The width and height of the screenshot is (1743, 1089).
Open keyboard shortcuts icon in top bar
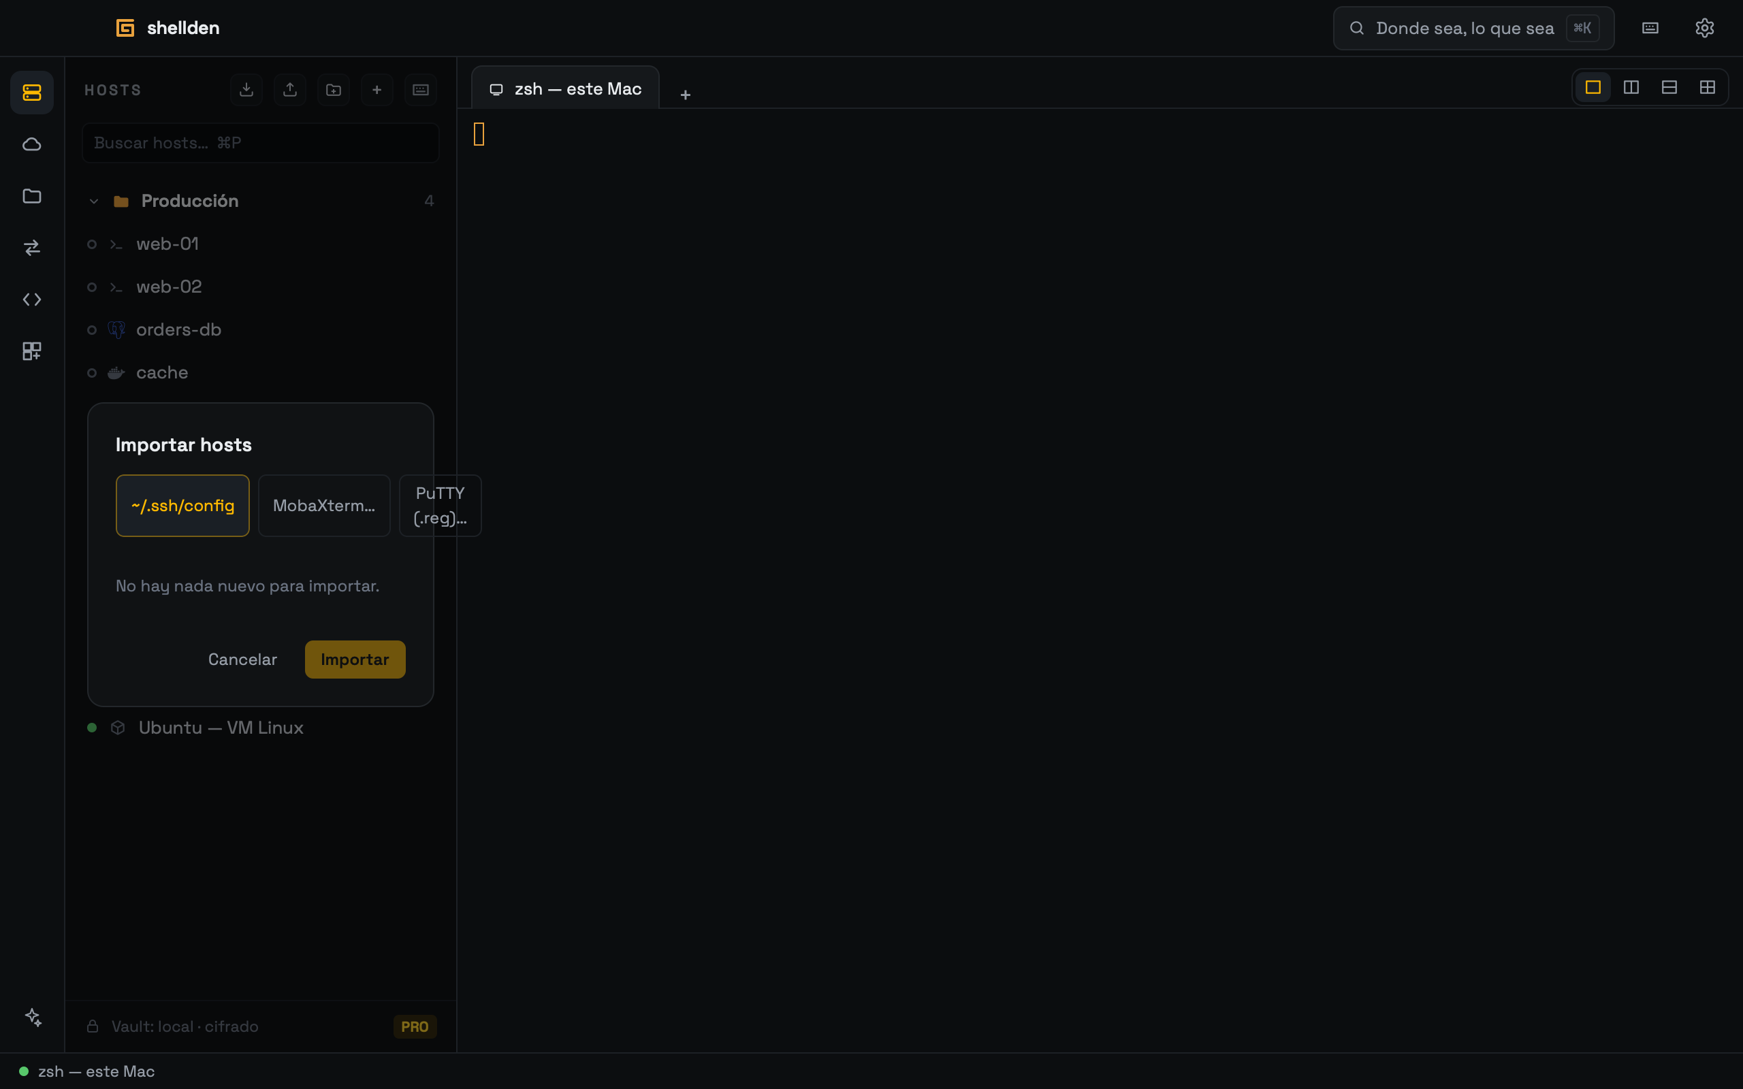(x=1650, y=28)
